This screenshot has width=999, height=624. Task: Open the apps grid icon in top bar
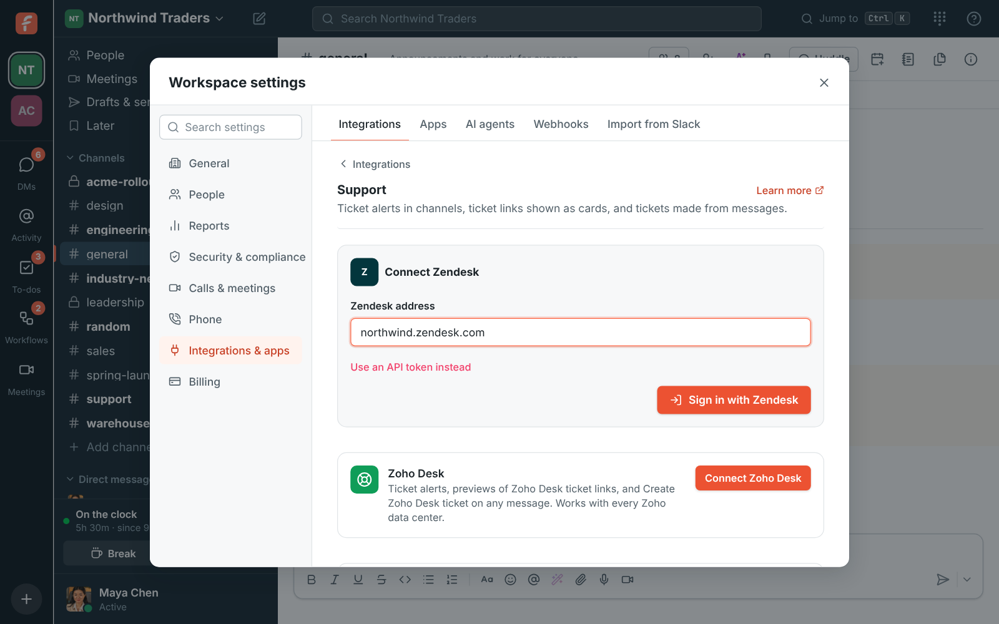(940, 19)
